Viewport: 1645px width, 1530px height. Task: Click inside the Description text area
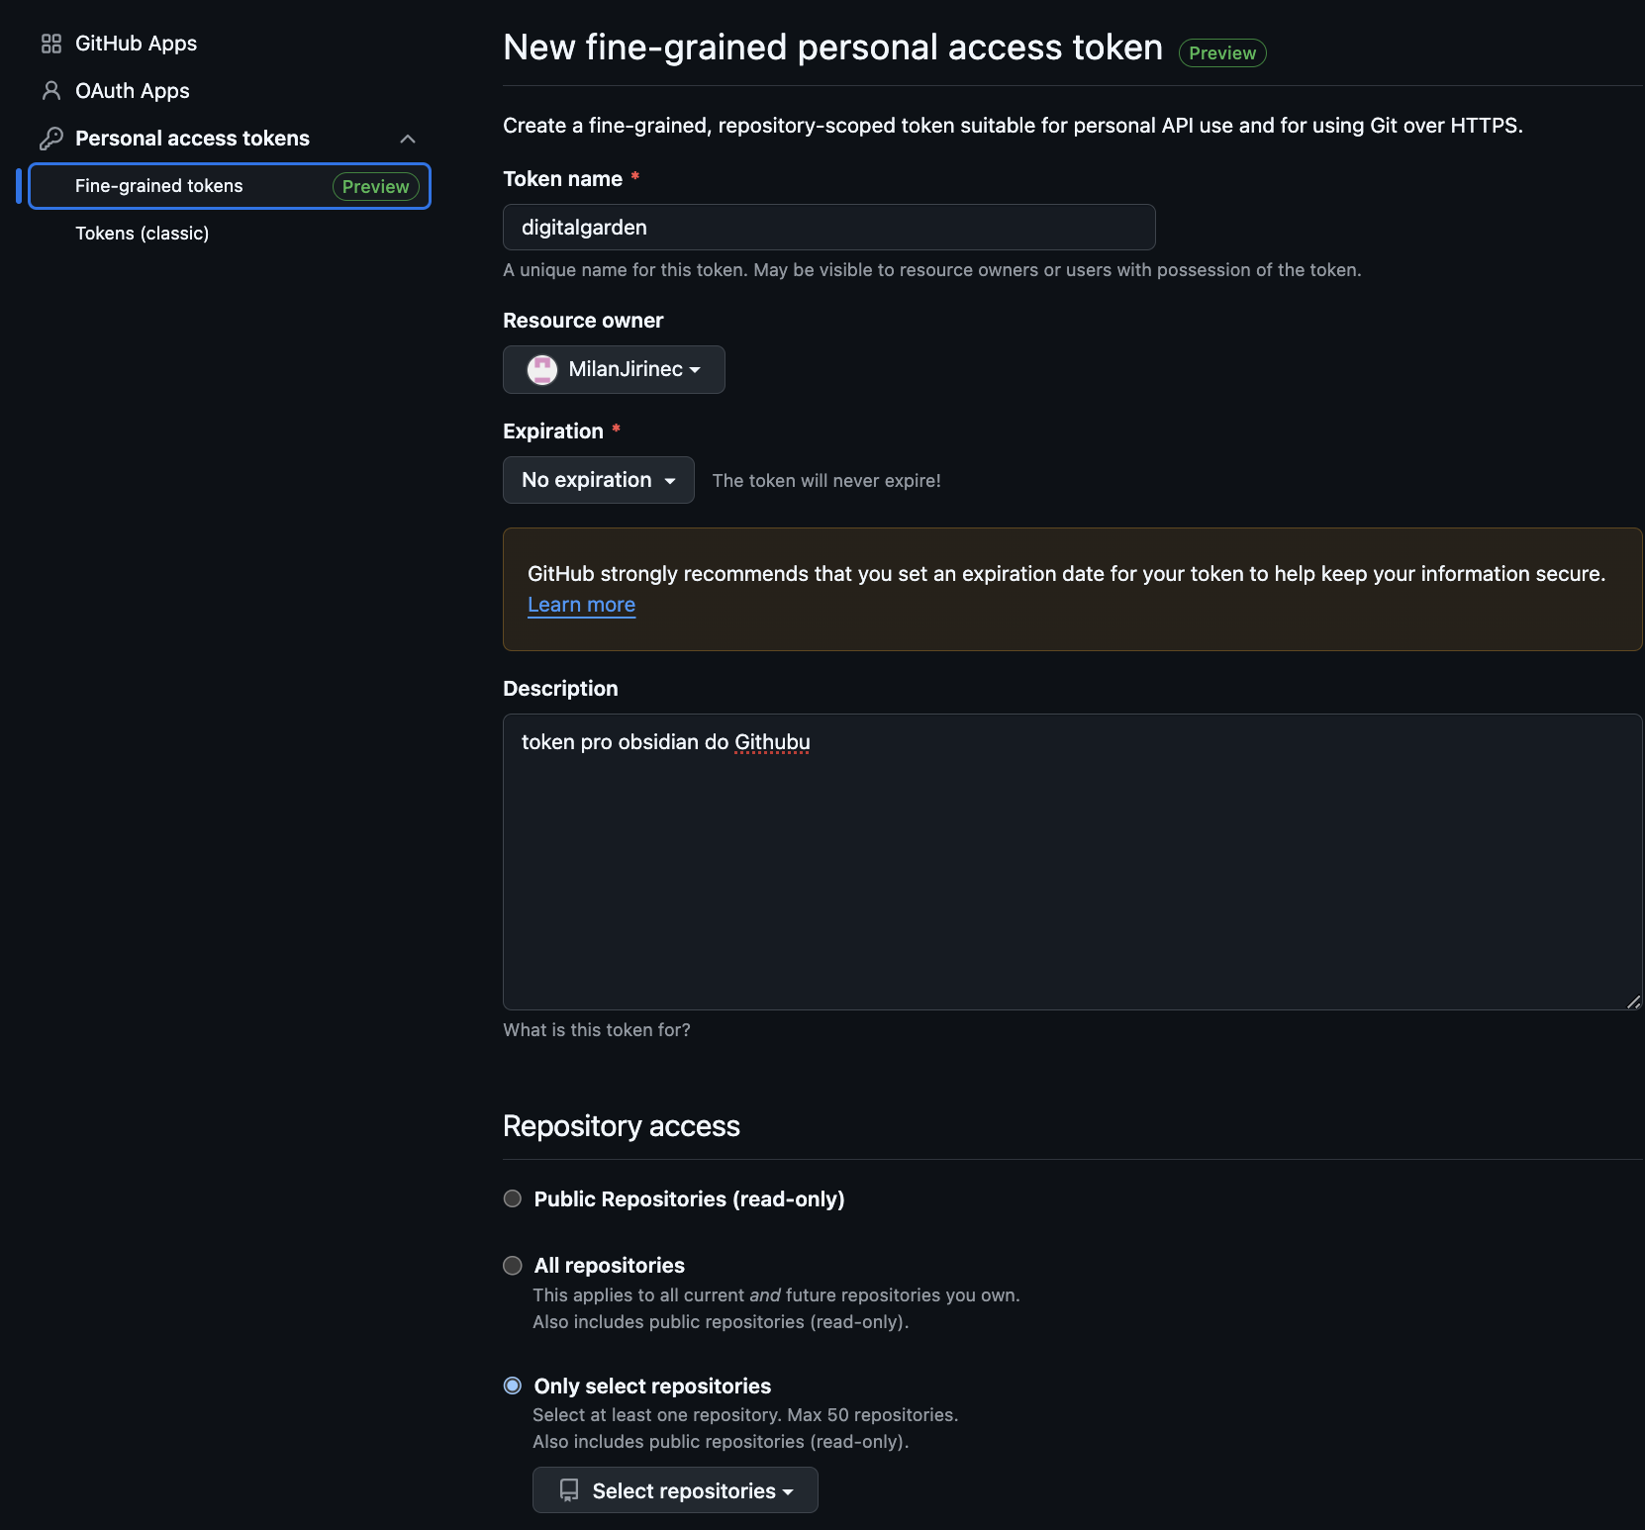coord(1073,862)
